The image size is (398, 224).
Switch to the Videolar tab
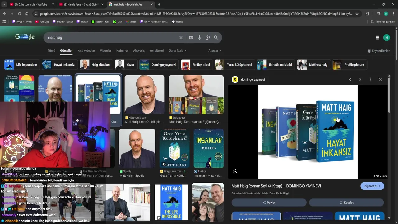[106, 51]
